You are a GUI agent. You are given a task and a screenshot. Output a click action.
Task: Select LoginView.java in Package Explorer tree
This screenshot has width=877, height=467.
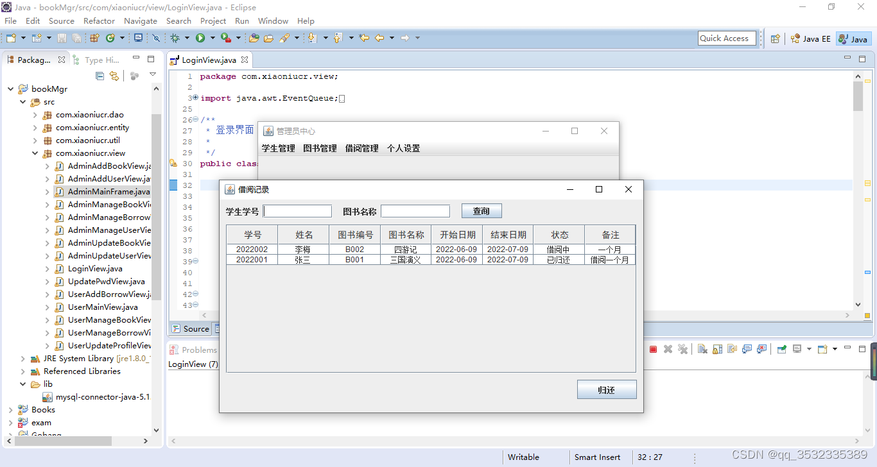[x=95, y=269]
